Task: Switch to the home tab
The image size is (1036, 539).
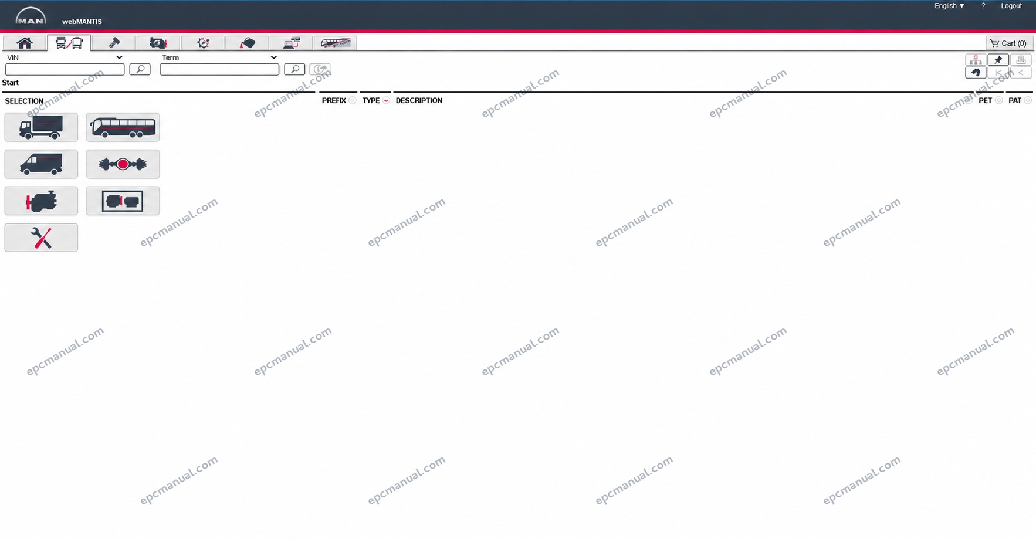Action: (25, 43)
